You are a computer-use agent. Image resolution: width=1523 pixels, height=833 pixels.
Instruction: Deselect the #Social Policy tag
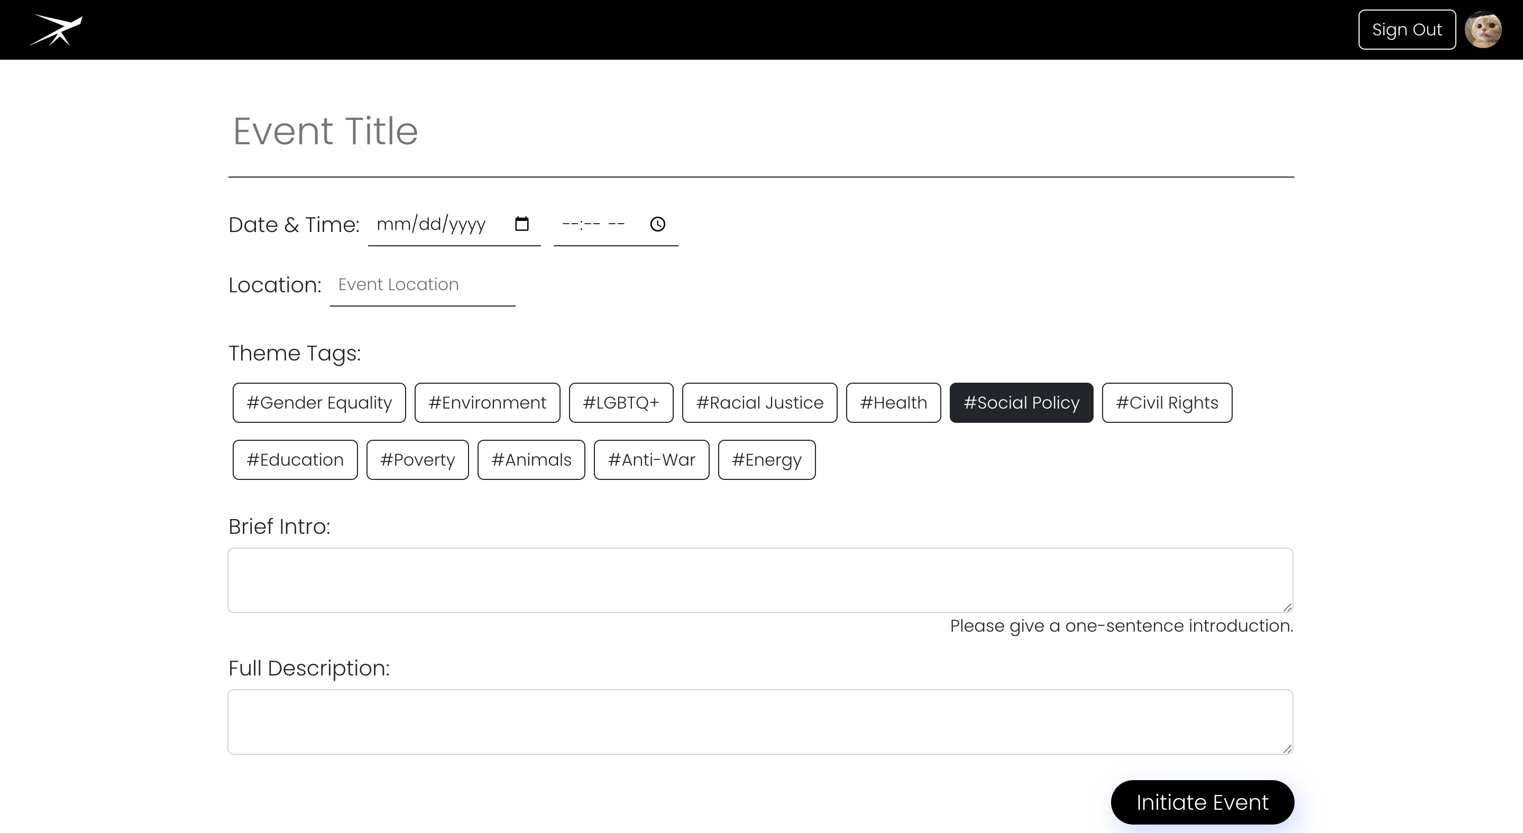(x=1021, y=403)
